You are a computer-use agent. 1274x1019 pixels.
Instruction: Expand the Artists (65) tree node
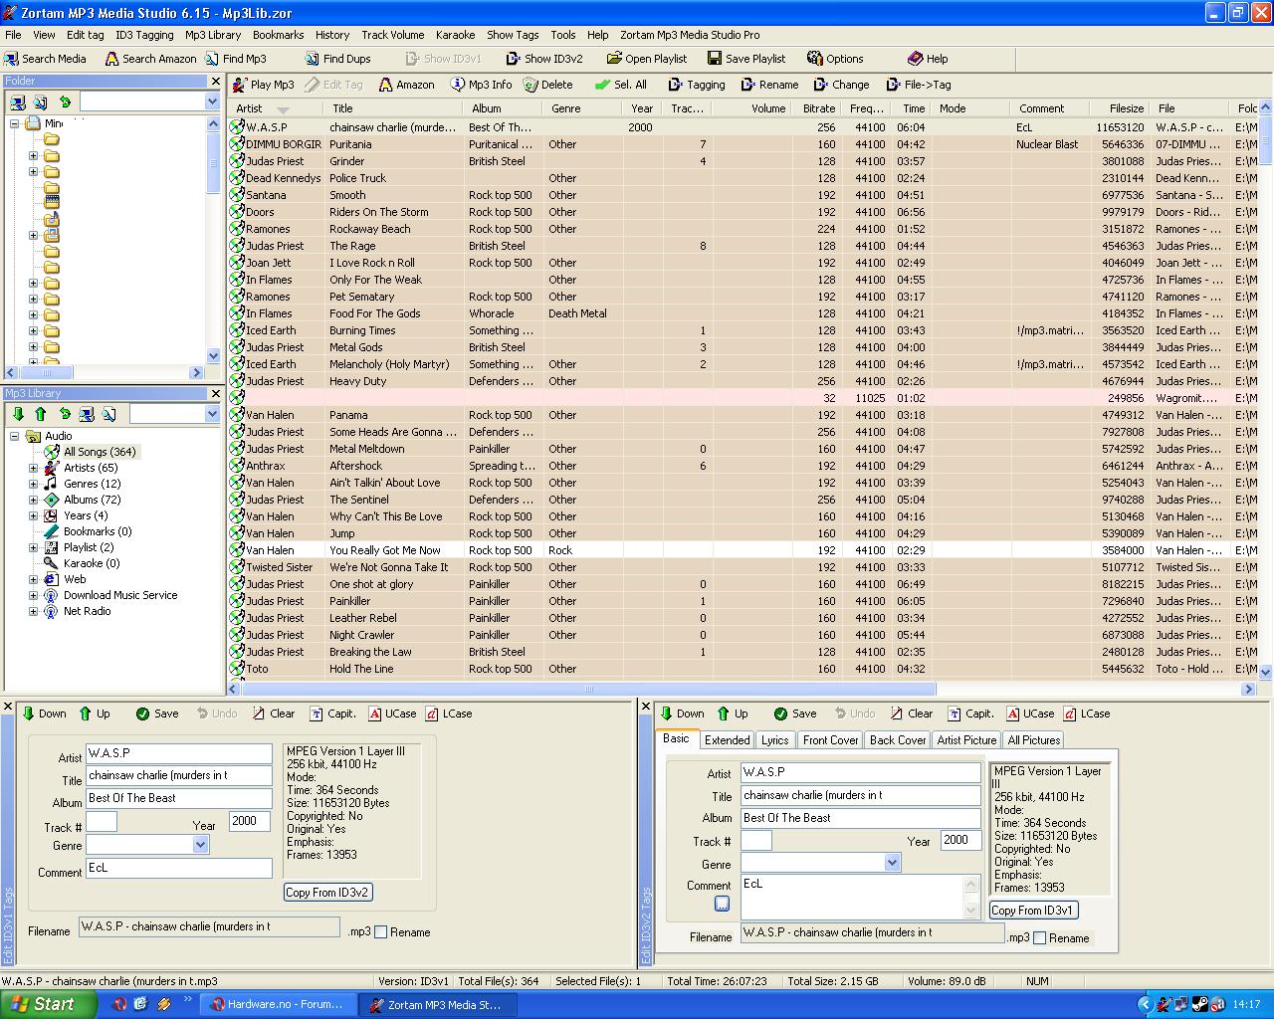tap(33, 468)
